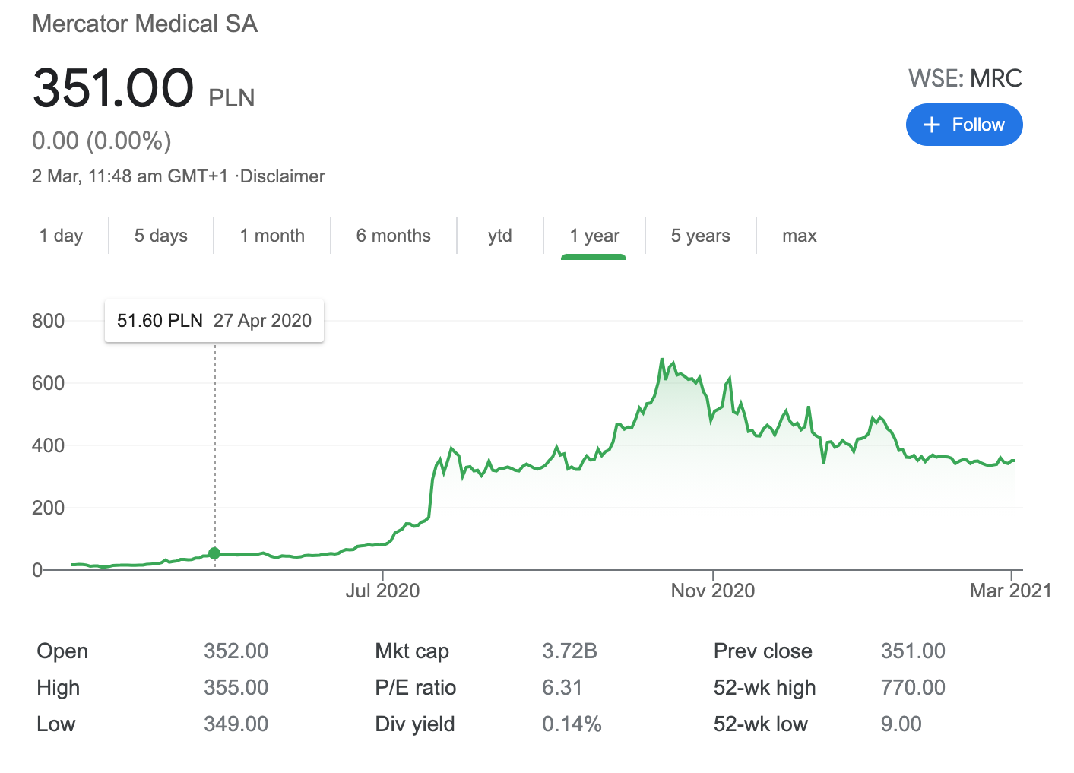Screen dimensions: 1074x773
Task: Click the 52-wk low label
Action: click(761, 724)
